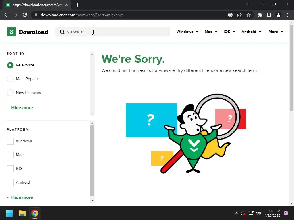The height and width of the screenshot is (220, 294).
Task: Open notification badge icon
Action: pos(286,213)
